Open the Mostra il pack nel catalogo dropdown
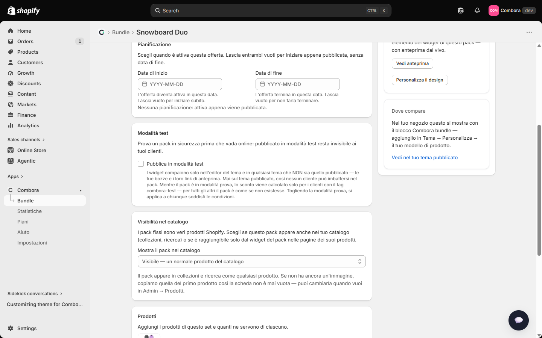The image size is (542, 338). coord(251,261)
